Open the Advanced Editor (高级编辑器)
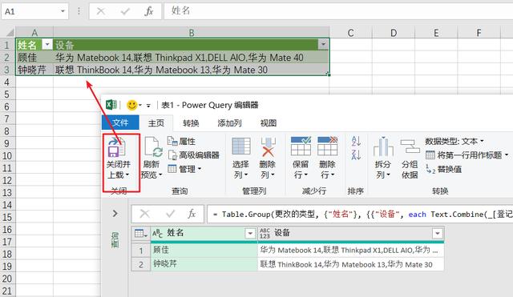513x297 pixels. 193,155
